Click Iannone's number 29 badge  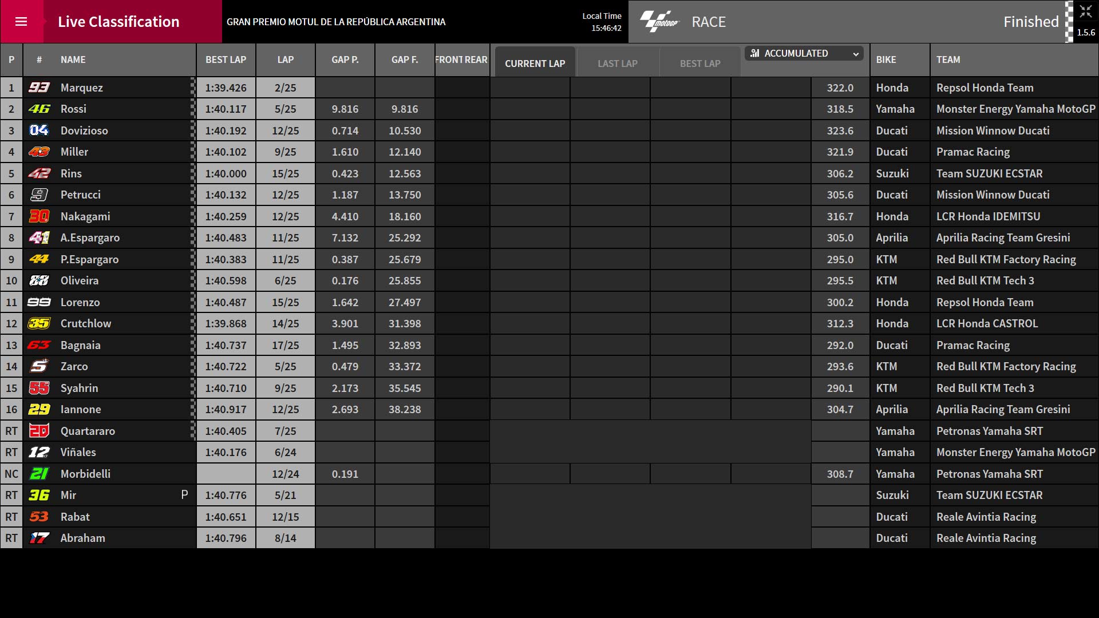pyautogui.click(x=39, y=409)
